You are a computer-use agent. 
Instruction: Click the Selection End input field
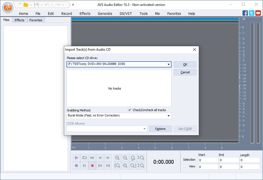[229, 160]
